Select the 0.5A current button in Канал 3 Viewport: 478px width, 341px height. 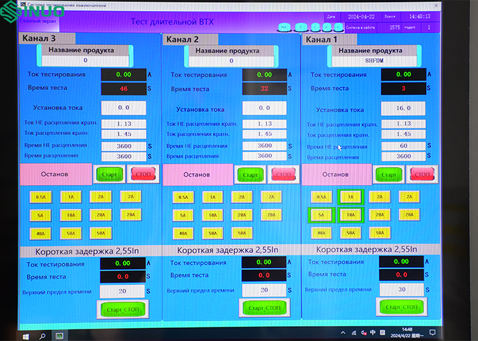(x=40, y=197)
